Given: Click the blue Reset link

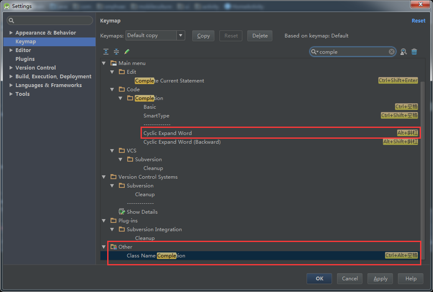Looking at the screenshot, I should (x=418, y=21).
